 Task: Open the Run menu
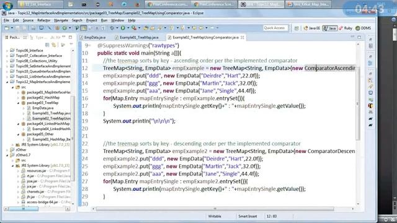104,20
